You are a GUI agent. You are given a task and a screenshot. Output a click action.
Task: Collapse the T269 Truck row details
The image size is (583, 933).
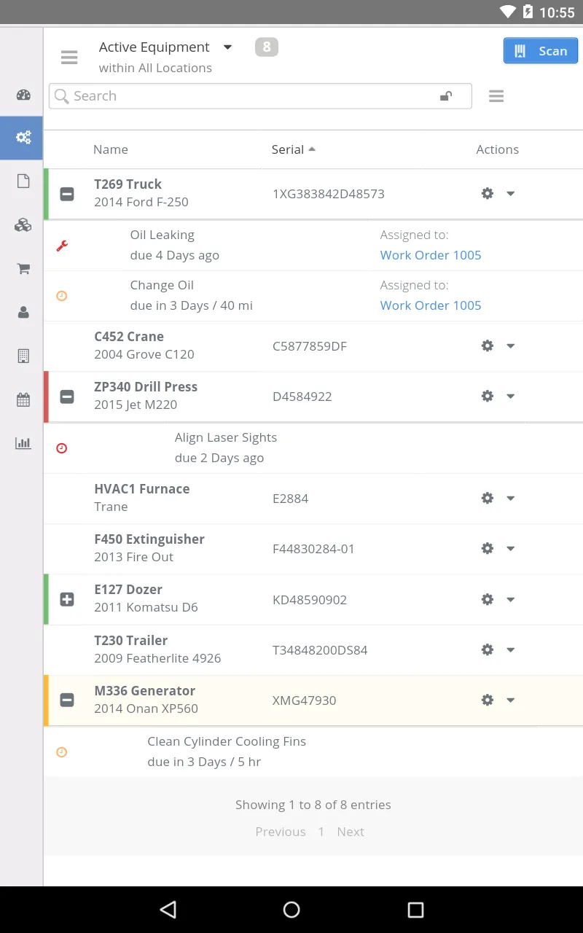tap(67, 194)
